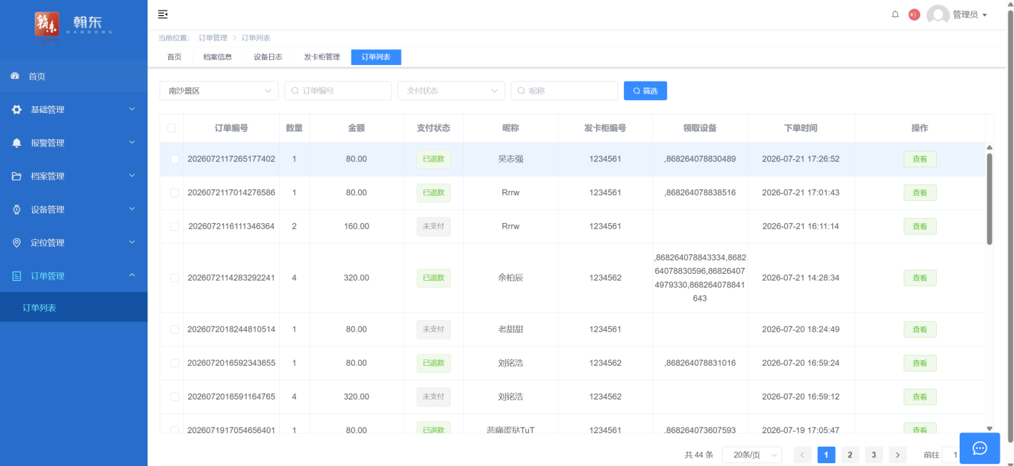Click the 档案管理 folder icon
This screenshot has height=466, width=1014.
click(x=16, y=176)
